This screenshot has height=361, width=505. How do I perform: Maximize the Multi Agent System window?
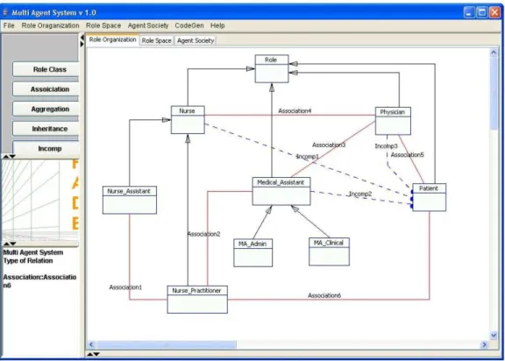(x=482, y=12)
